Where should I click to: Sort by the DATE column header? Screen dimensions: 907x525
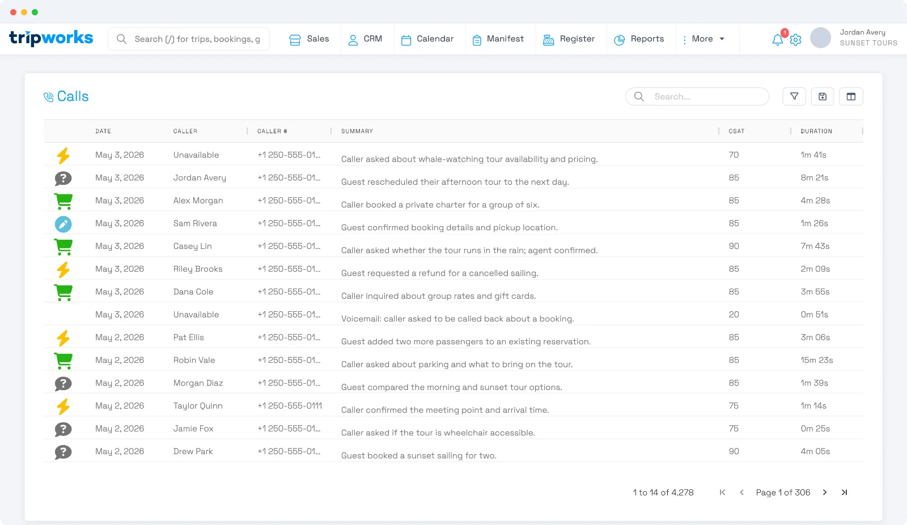point(103,131)
